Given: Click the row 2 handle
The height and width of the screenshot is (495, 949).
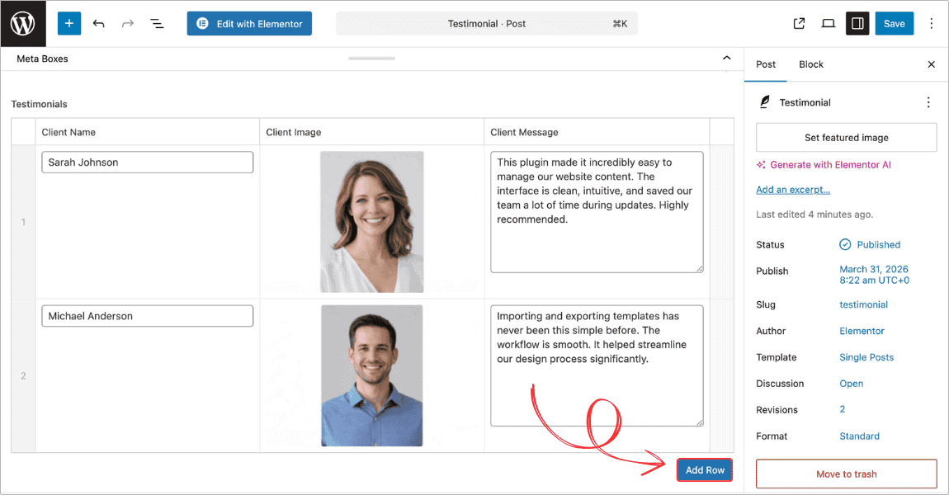Looking at the screenshot, I should pyautogui.click(x=24, y=375).
